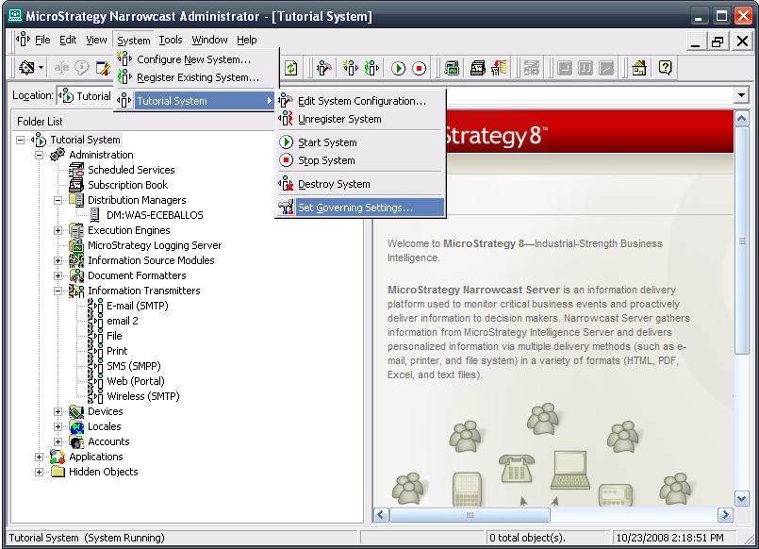The image size is (759, 549).
Task: Click Destroy System in the submenu
Action: point(334,184)
